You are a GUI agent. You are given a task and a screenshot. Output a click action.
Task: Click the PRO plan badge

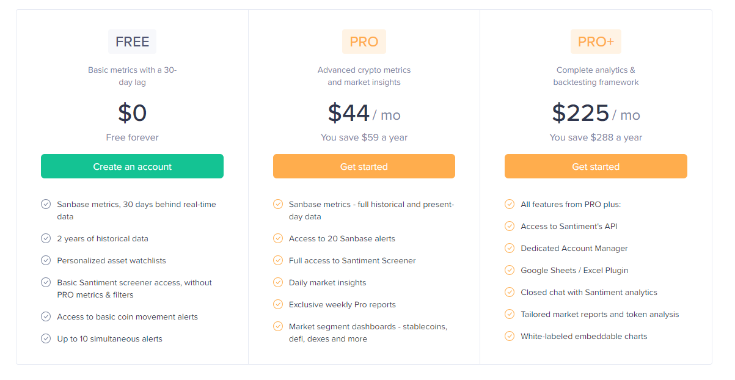(x=364, y=42)
